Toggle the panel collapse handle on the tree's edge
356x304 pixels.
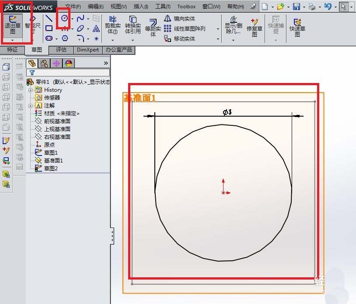tap(112, 236)
